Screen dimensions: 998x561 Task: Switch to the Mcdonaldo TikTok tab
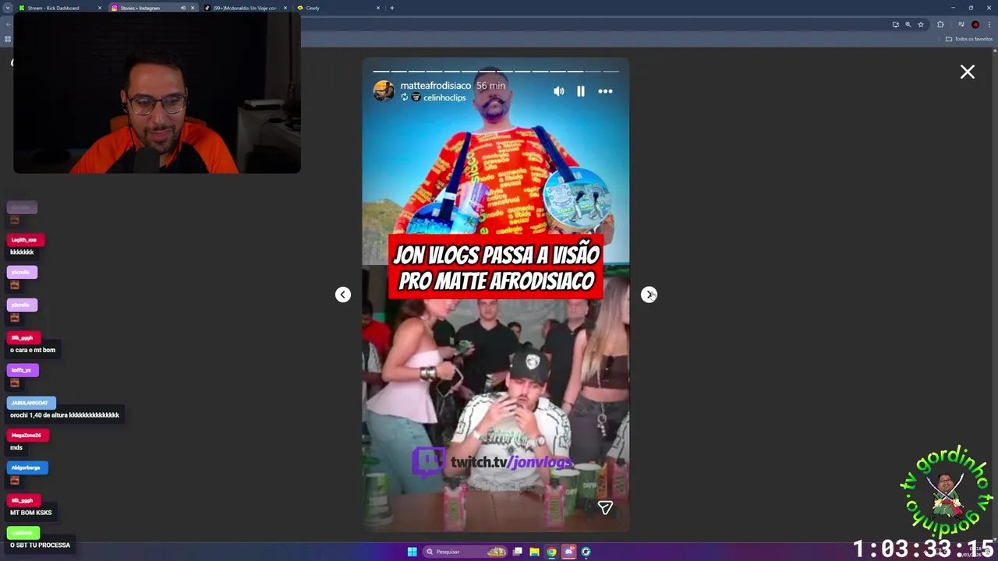click(245, 8)
